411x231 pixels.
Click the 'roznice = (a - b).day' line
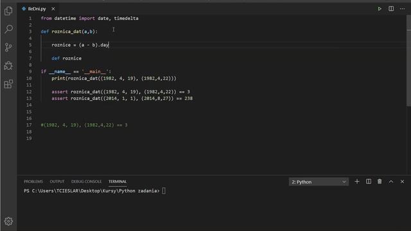pyautogui.click(x=80, y=45)
